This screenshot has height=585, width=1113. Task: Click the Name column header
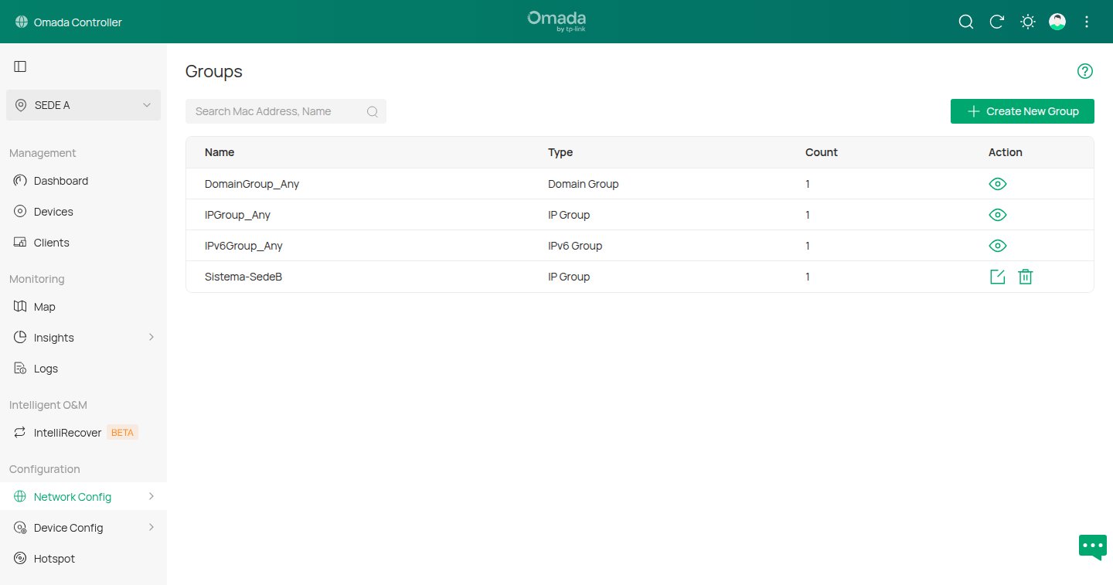220,152
